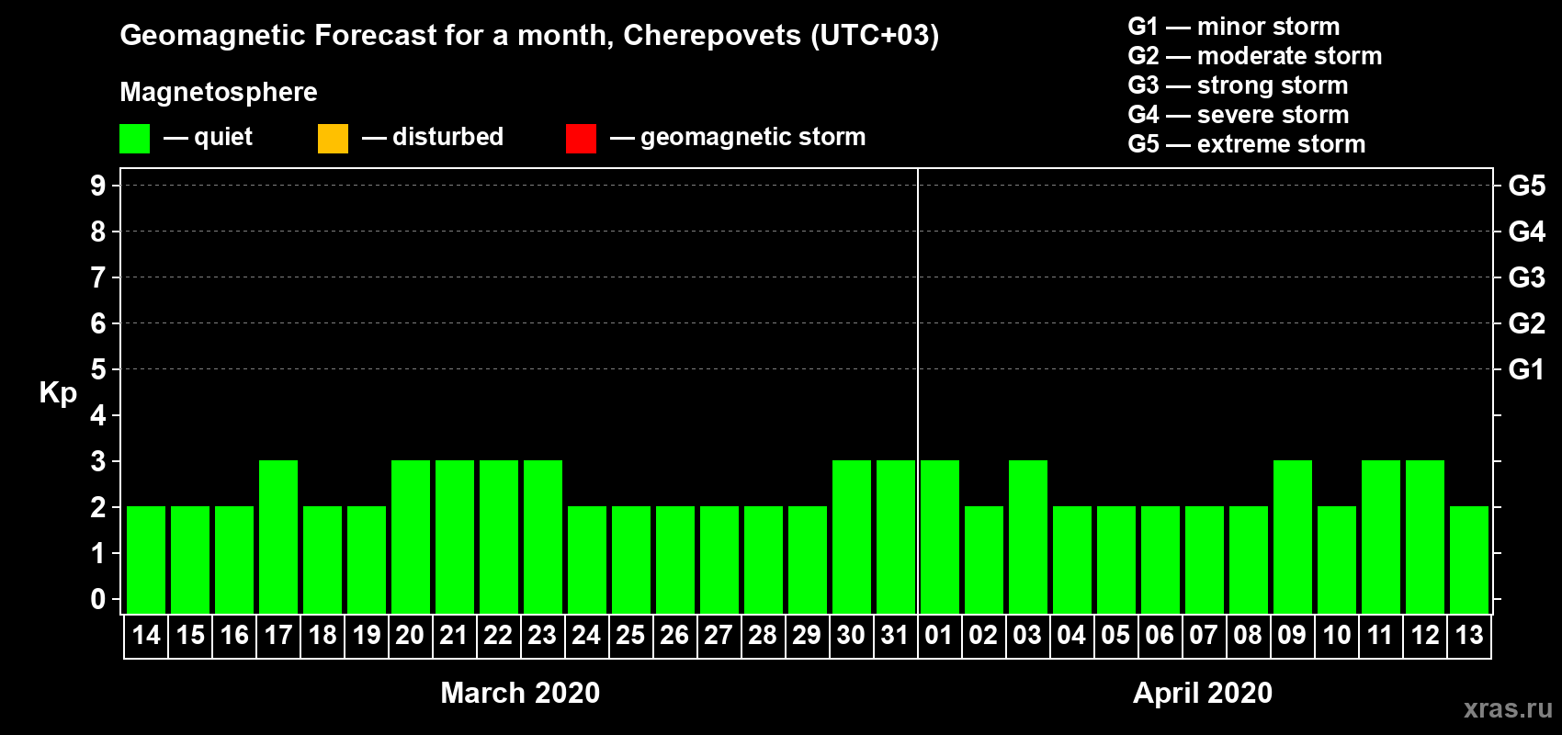Image resolution: width=1562 pixels, height=735 pixels.
Task: Select the bar for April 09
Action: [x=1293, y=537]
